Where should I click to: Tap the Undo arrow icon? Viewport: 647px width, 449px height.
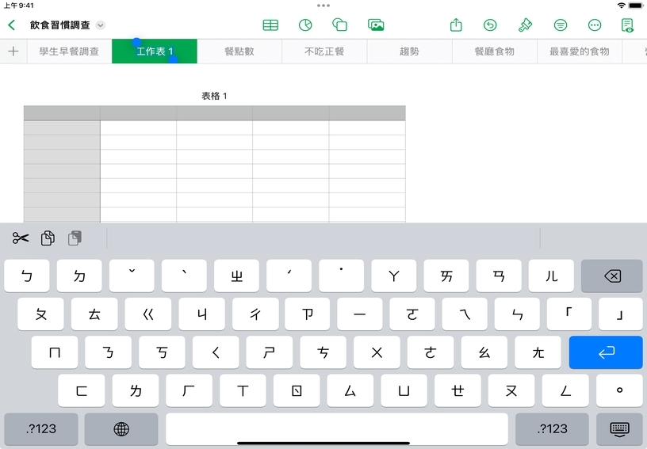491,25
